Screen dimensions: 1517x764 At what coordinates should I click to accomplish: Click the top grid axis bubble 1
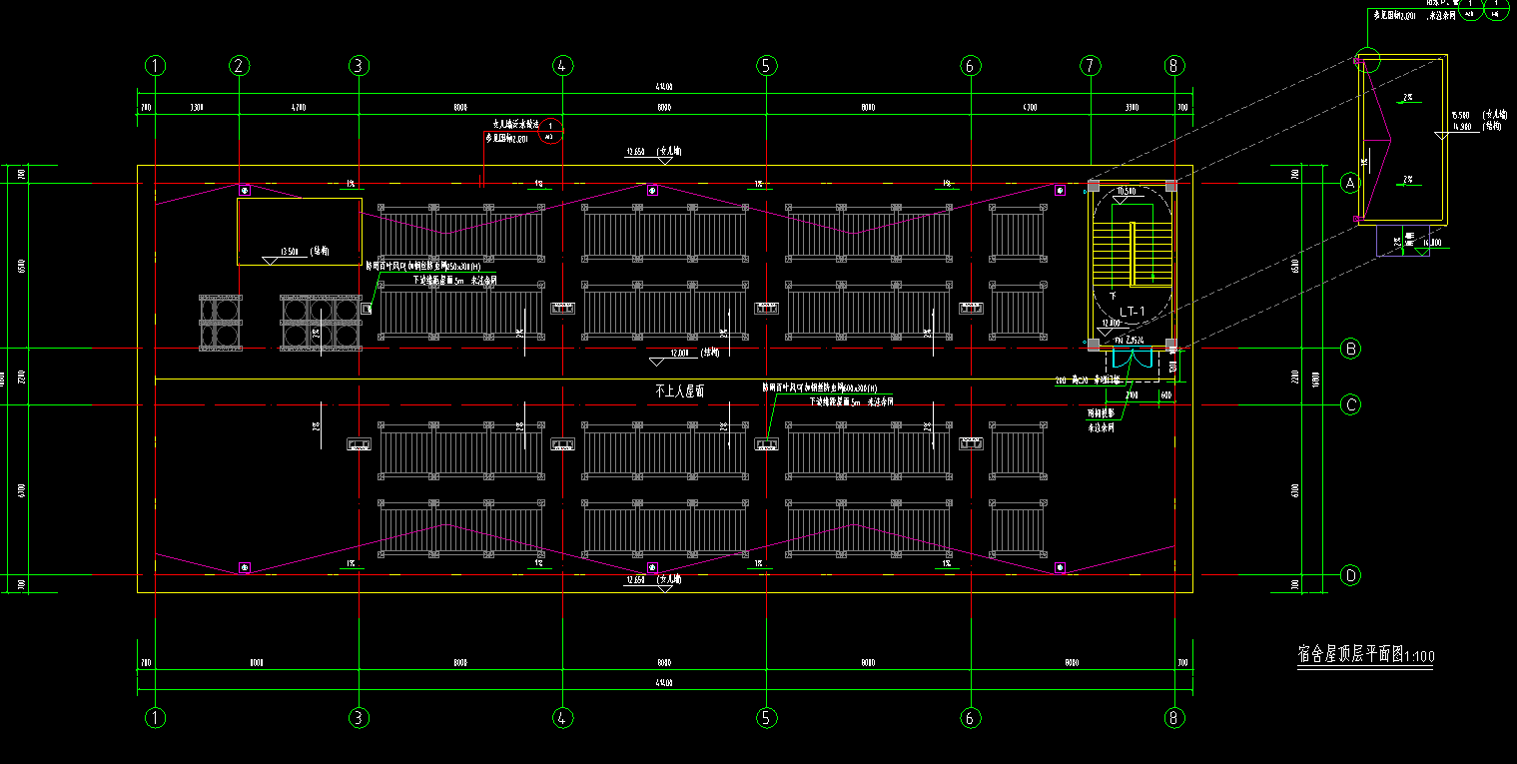[x=155, y=66]
